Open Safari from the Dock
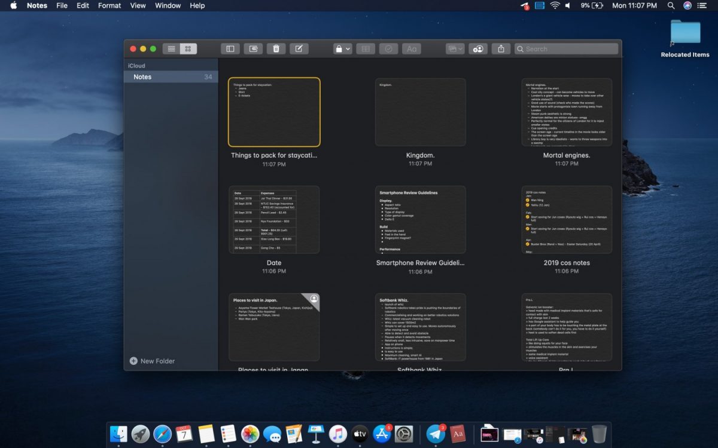The height and width of the screenshot is (448, 718). pyautogui.click(x=162, y=434)
